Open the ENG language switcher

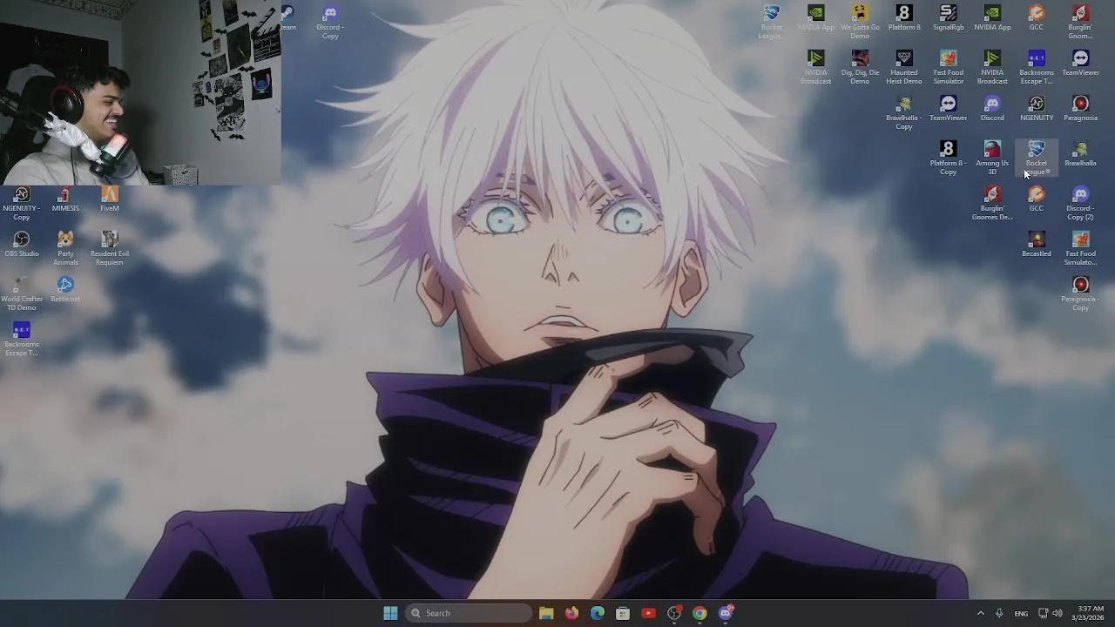pyautogui.click(x=1021, y=613)
